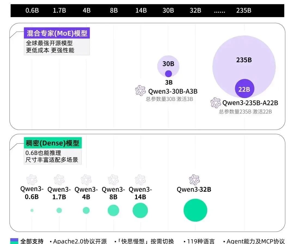Click the Qwen3-4B model label
Screen dimensions: 294x244
(86, 193)
